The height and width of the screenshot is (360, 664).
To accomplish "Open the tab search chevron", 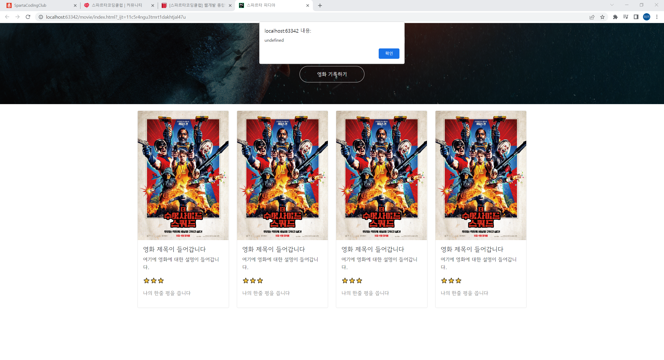I will point(612,5).
